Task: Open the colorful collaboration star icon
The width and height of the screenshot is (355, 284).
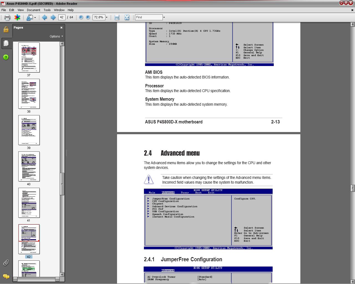Action: point(17,17)
